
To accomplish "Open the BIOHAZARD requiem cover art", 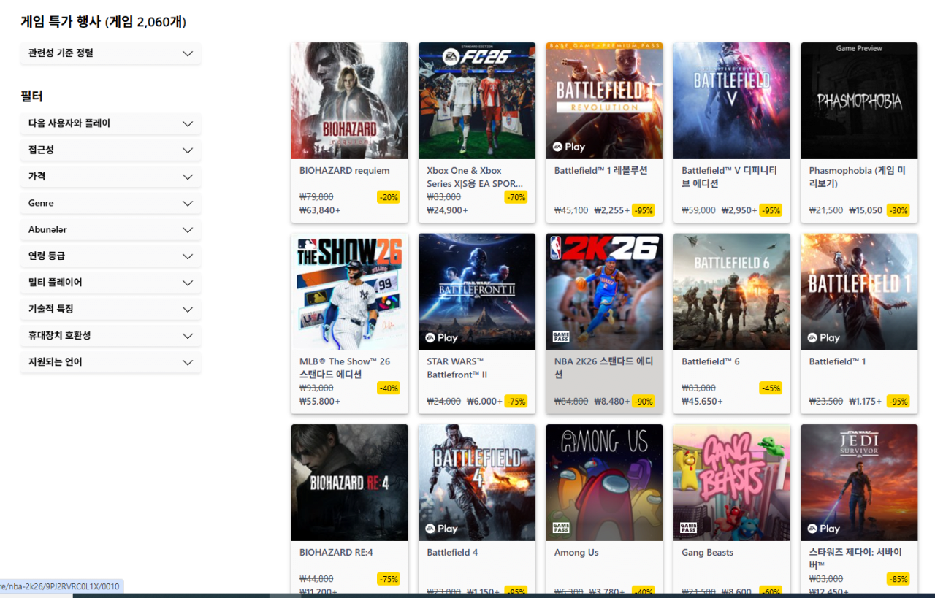I will point(350,101).
